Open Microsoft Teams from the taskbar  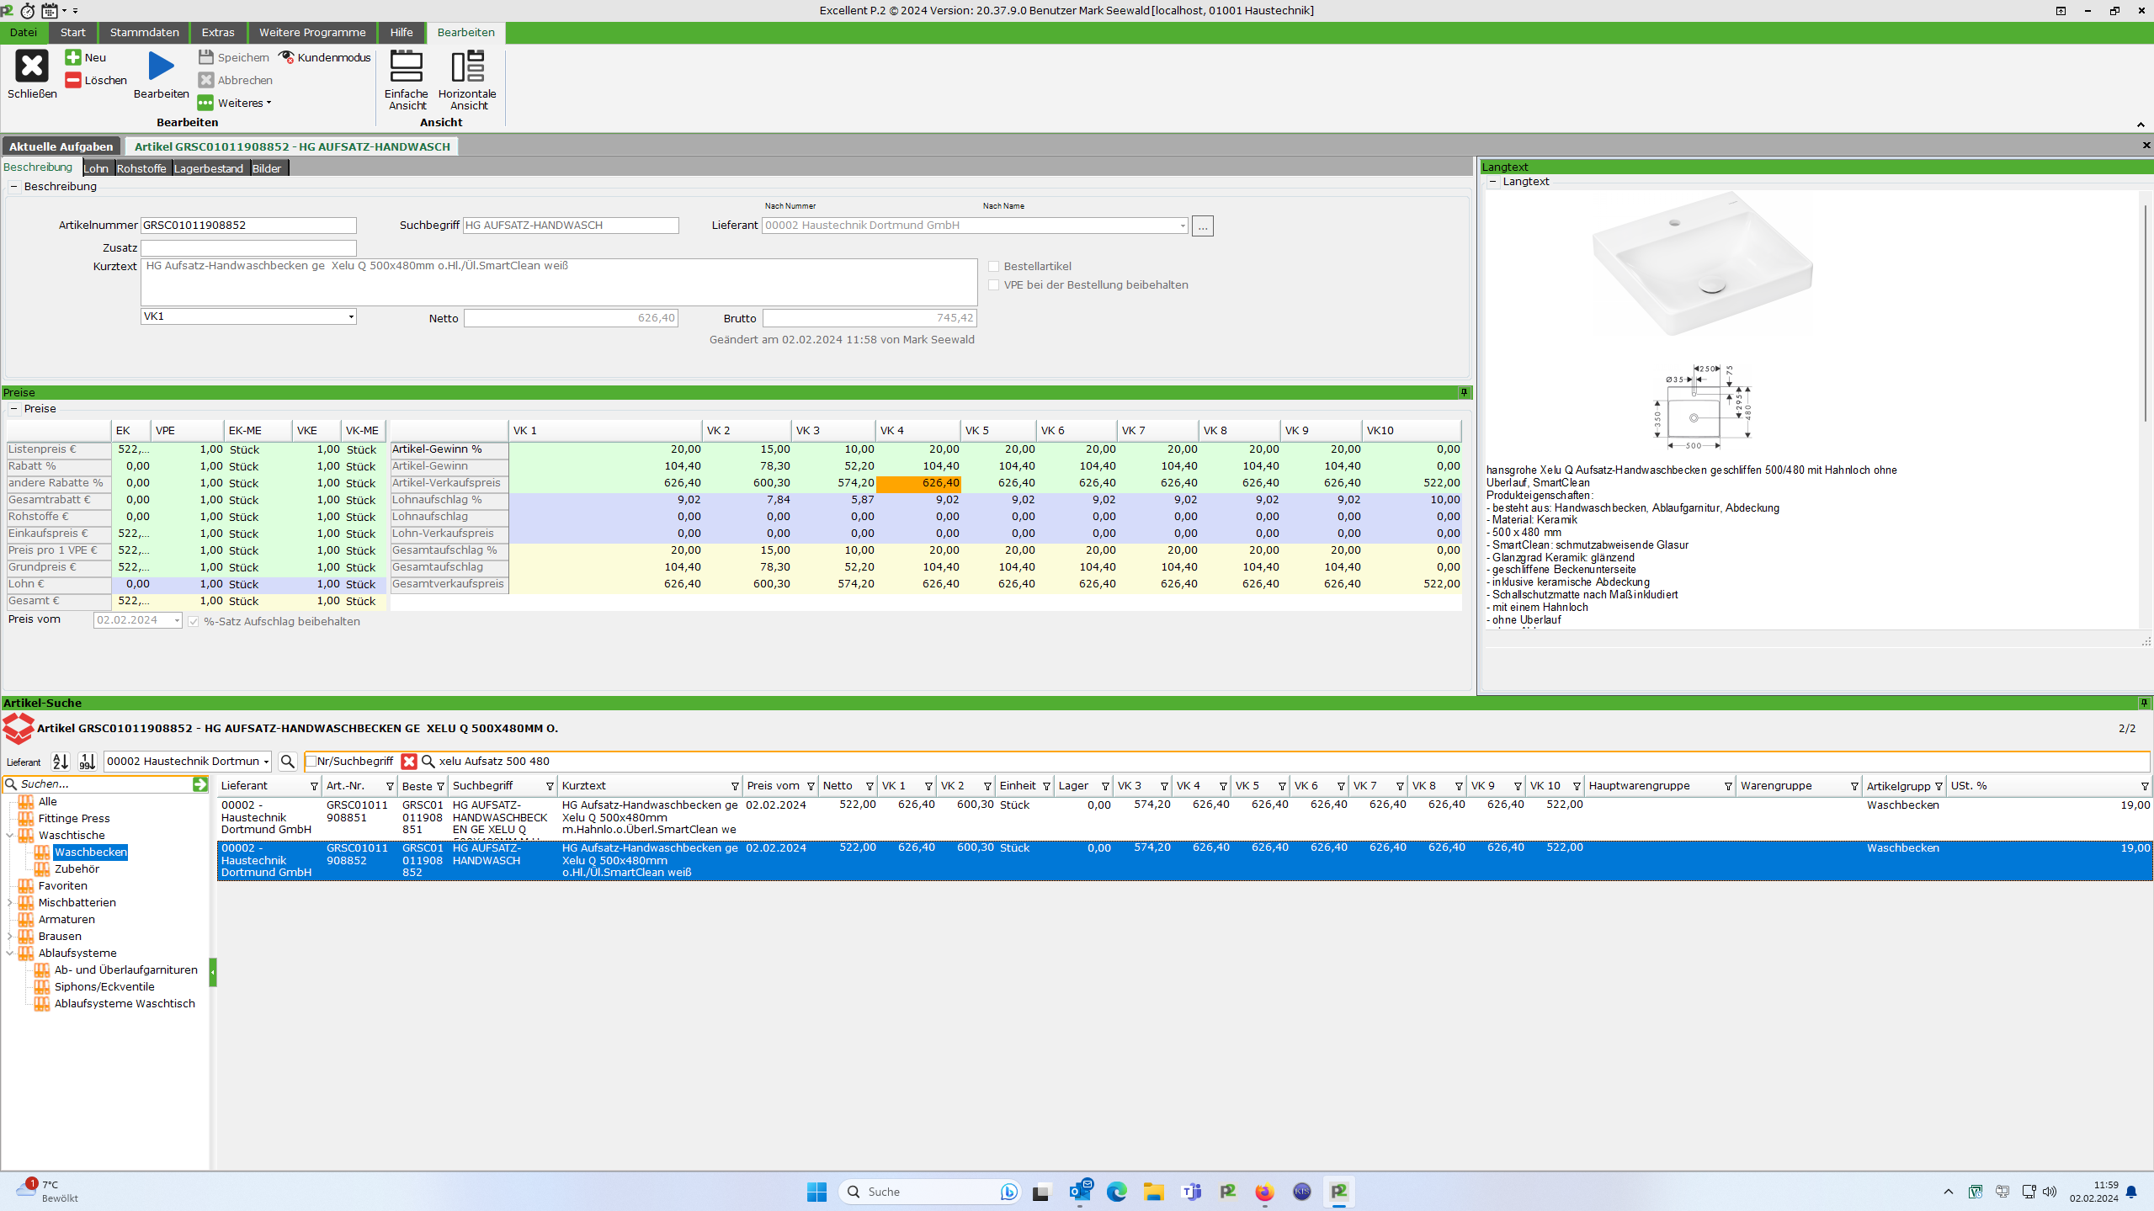(x=1191, y=1191)
